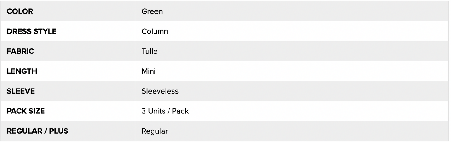Click the empty area of the Pack Size row
The width and height of the screenshot is (451, 142).
pos(318,111)
